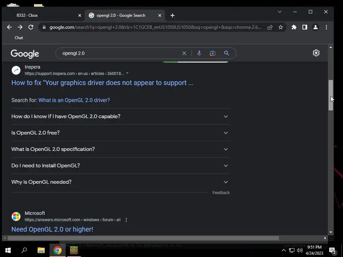Expand 'Do I need to install OpenGL?'
343x257 pixels.
pos(121,165)
